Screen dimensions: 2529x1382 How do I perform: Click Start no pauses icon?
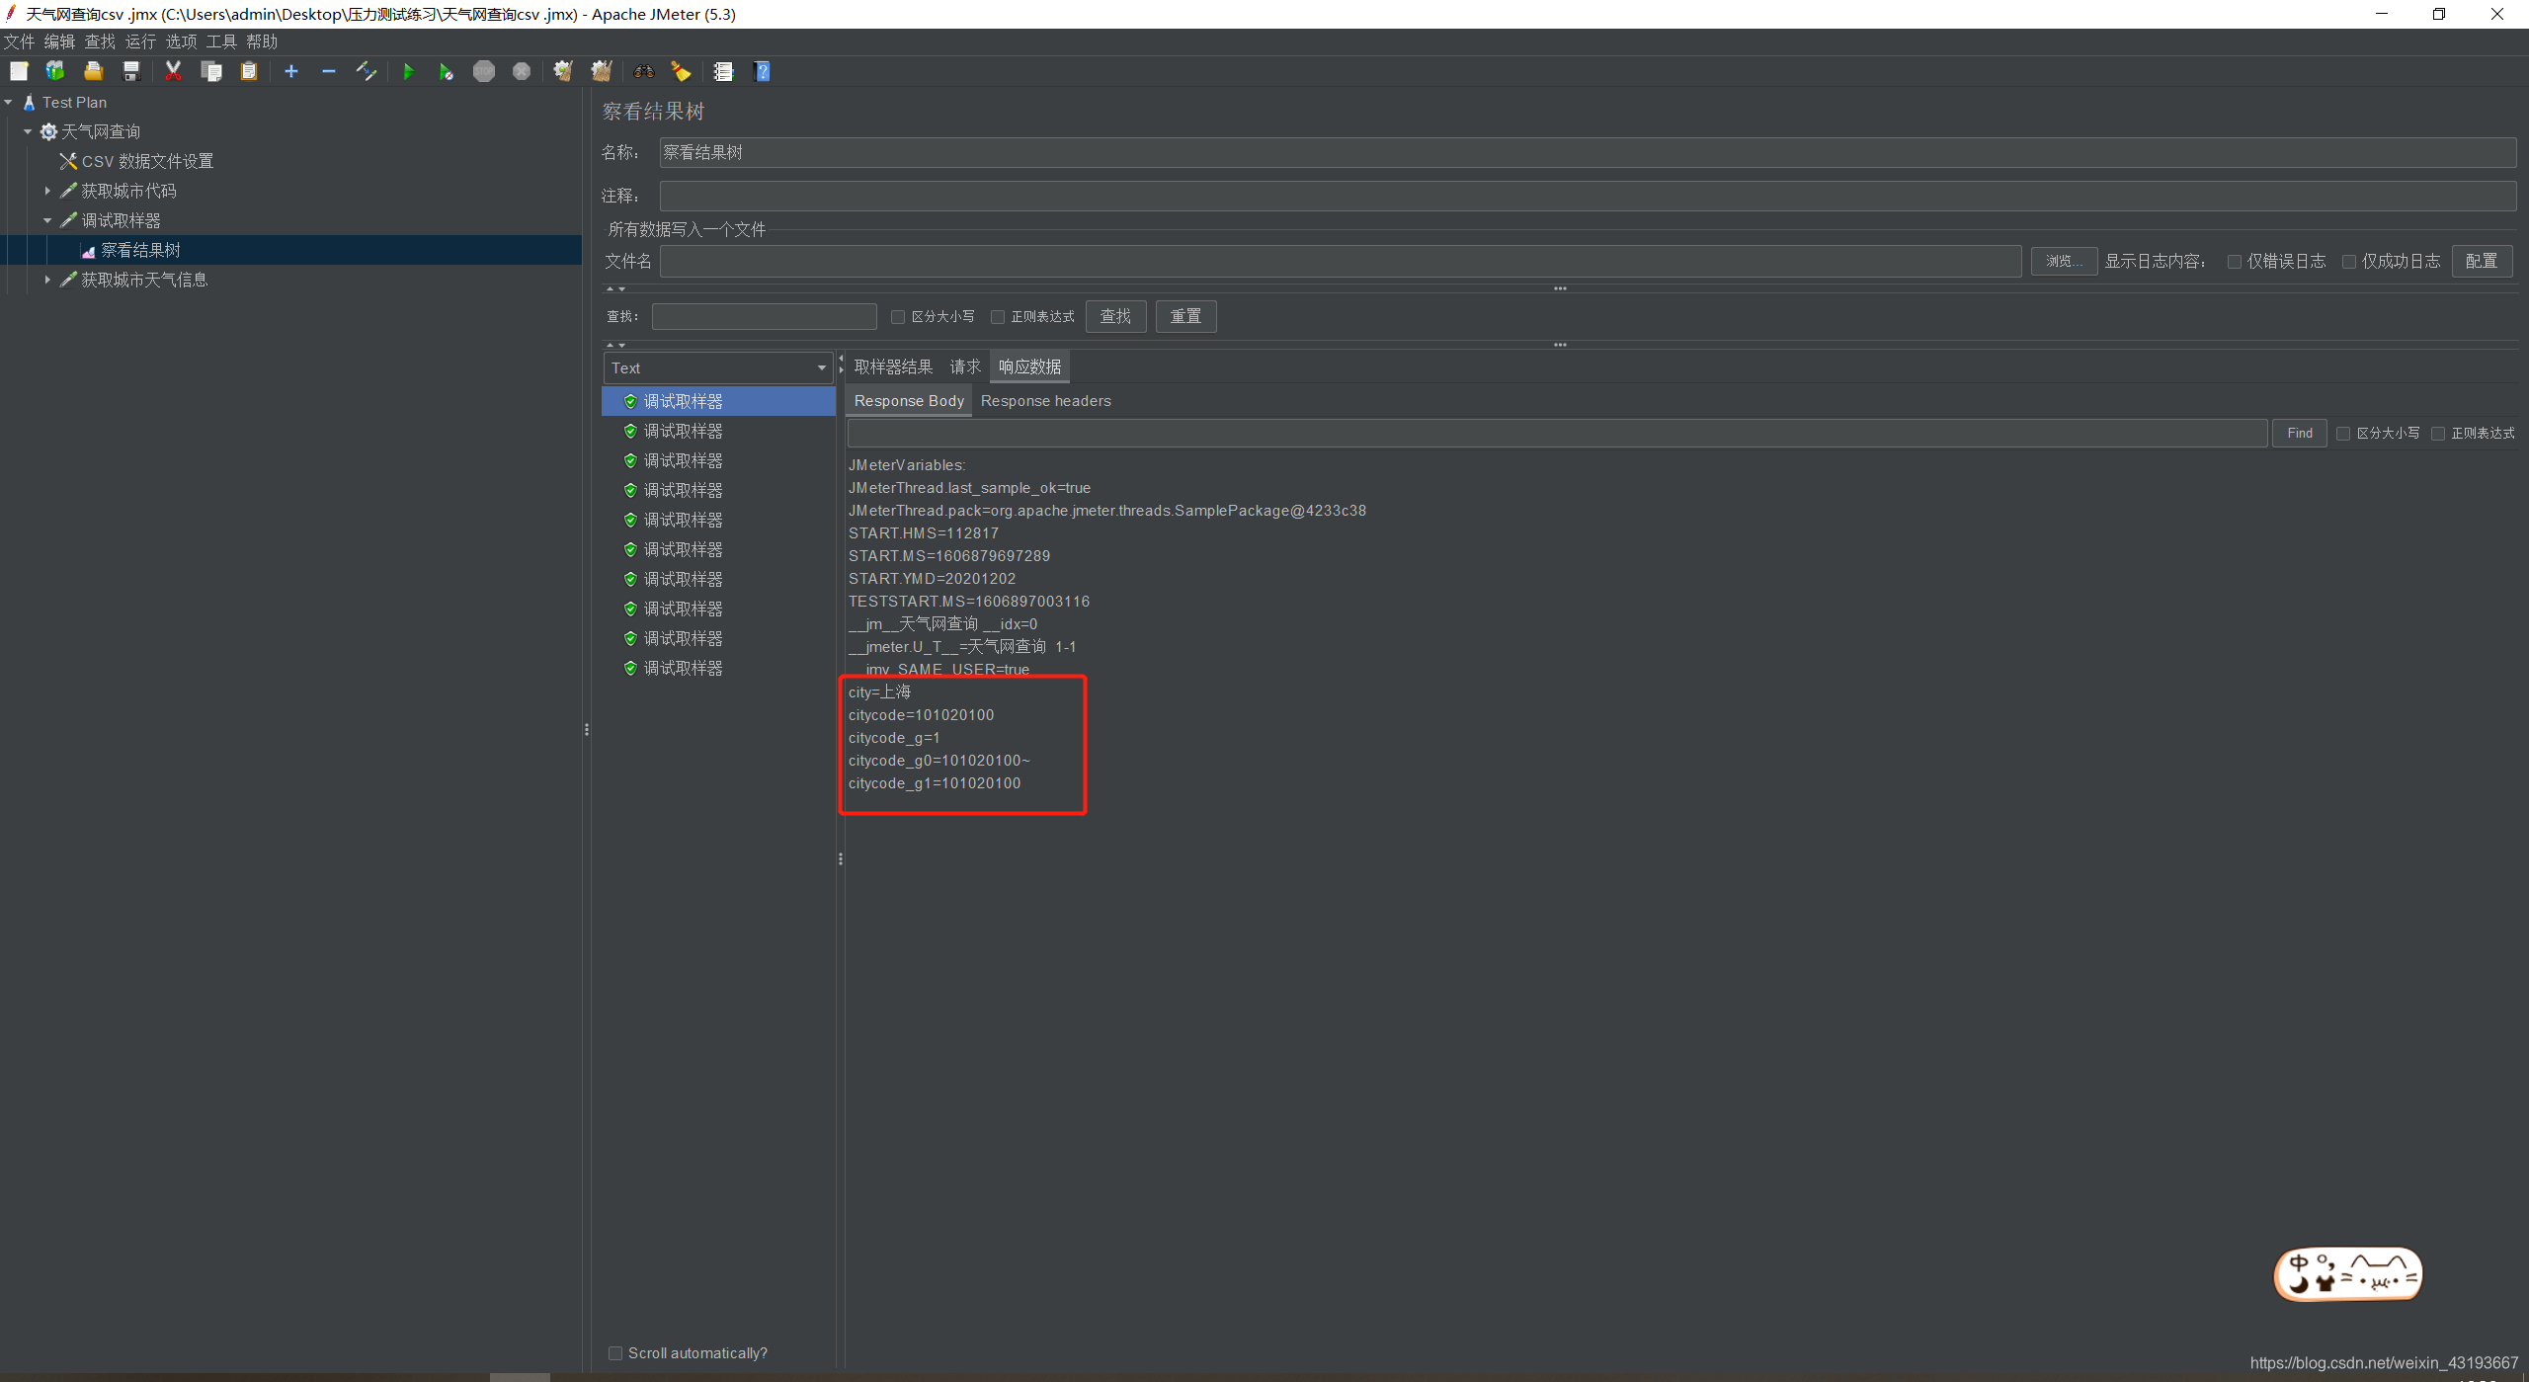click(446, 71)
